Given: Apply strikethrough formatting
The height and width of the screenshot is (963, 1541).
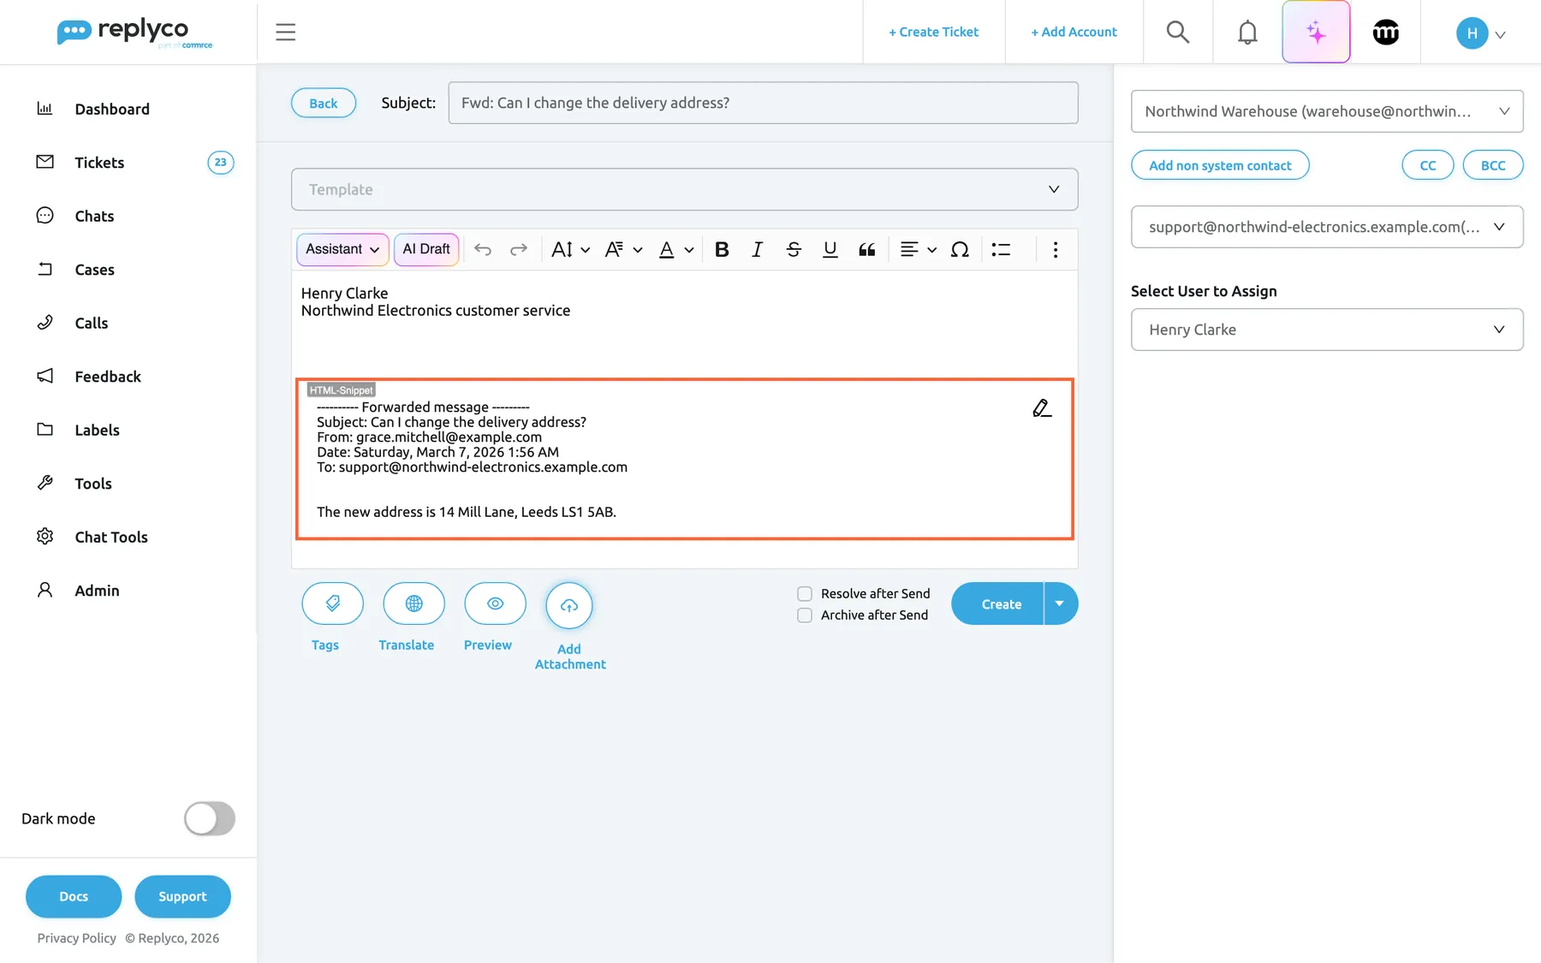Looking at the screenshot, I should pyautogui.click(x=794, y=249).
